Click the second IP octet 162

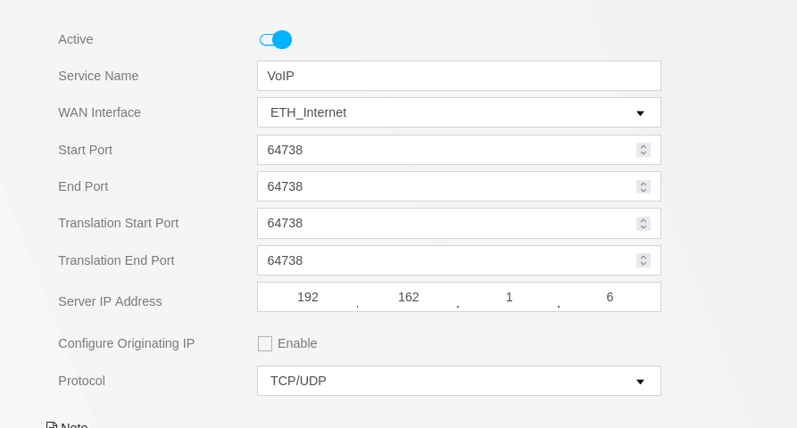pos(409,297)
